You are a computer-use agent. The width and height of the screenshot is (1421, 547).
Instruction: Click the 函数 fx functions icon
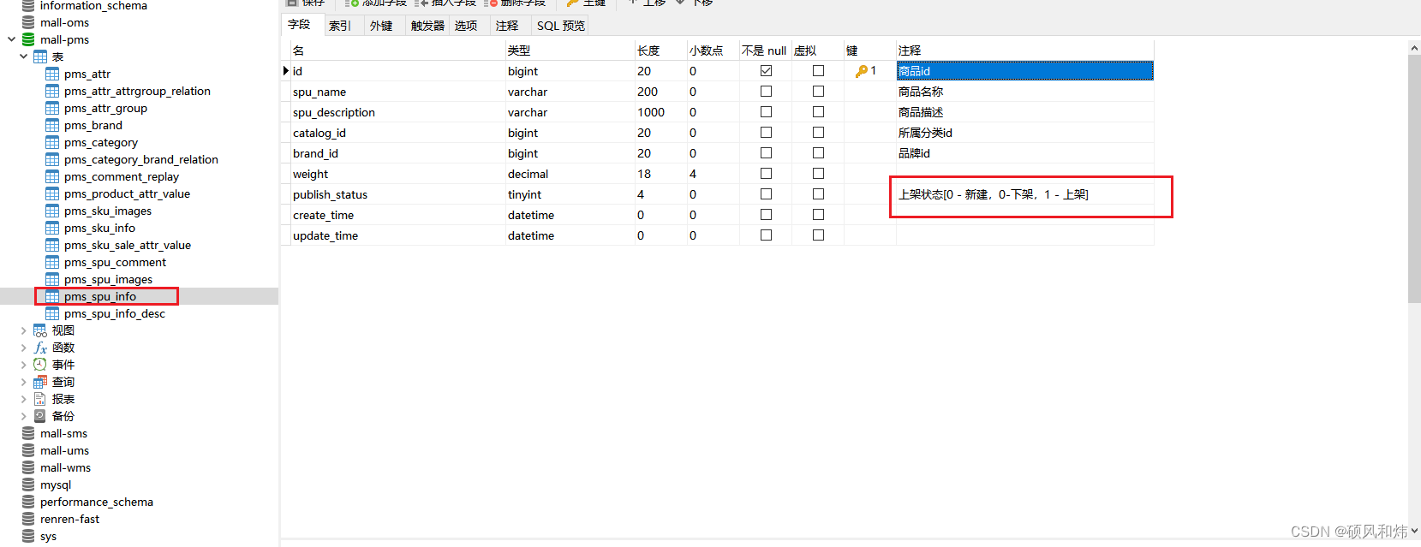pyautogui.click(x=40, y=348)
